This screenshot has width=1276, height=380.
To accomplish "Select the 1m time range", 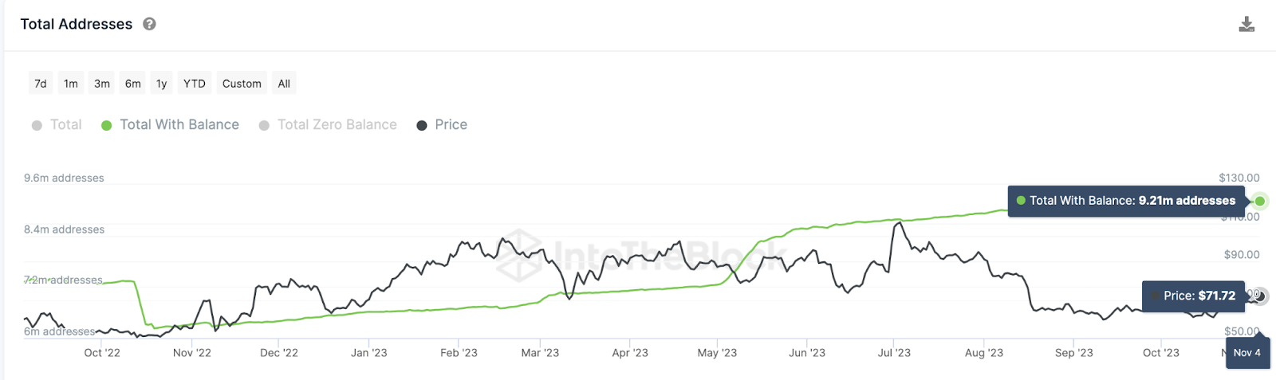I will pyautogui.click(x=71, y=84).
